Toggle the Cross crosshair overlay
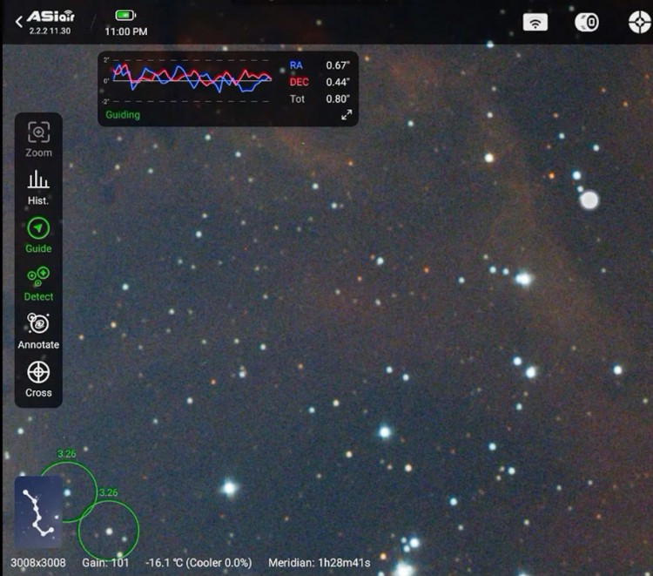 (38, 379)
